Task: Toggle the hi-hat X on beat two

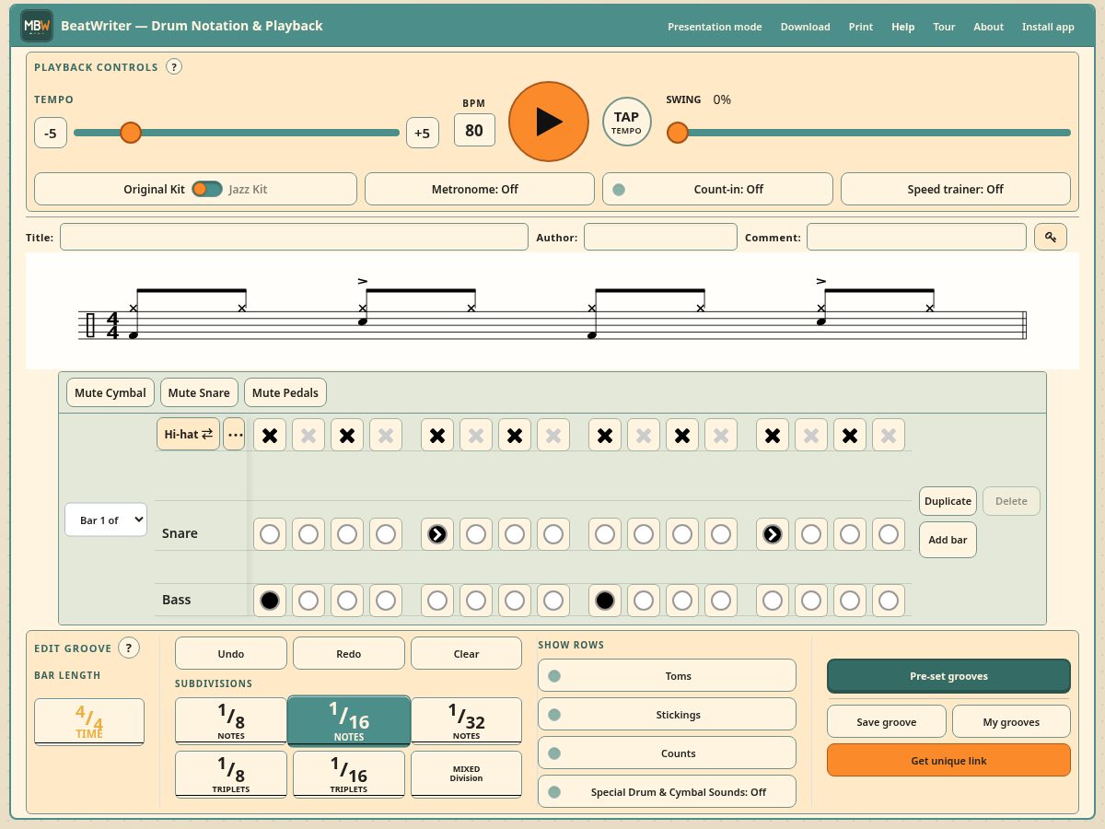Action: (437, 435)
